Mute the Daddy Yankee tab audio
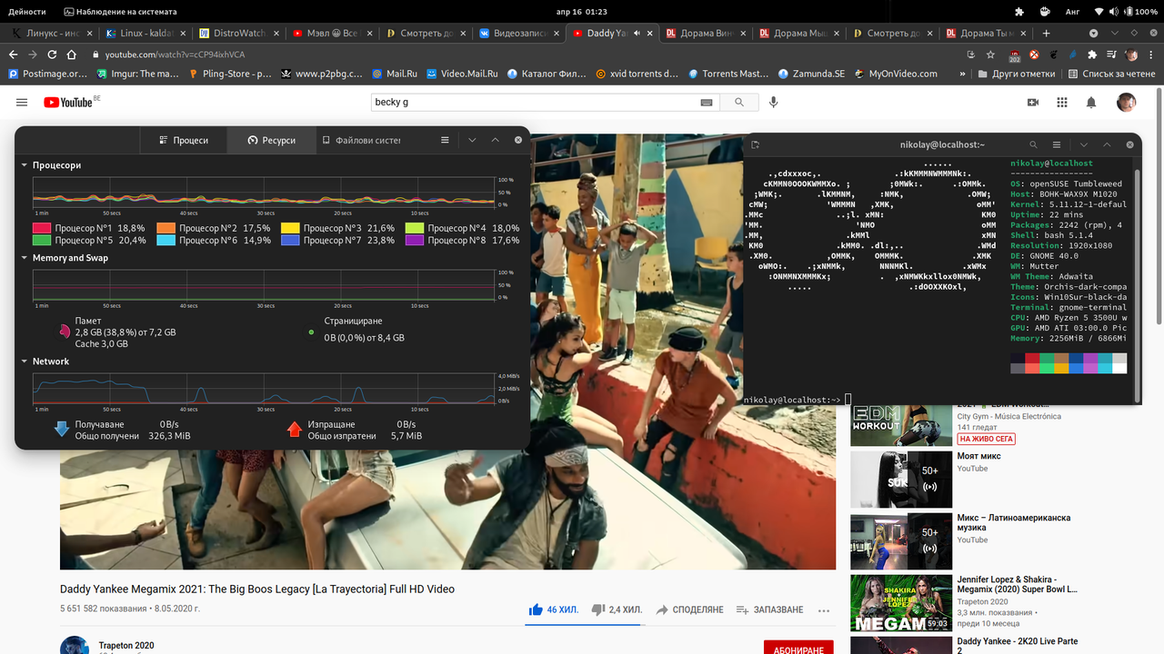 [637, 34]
